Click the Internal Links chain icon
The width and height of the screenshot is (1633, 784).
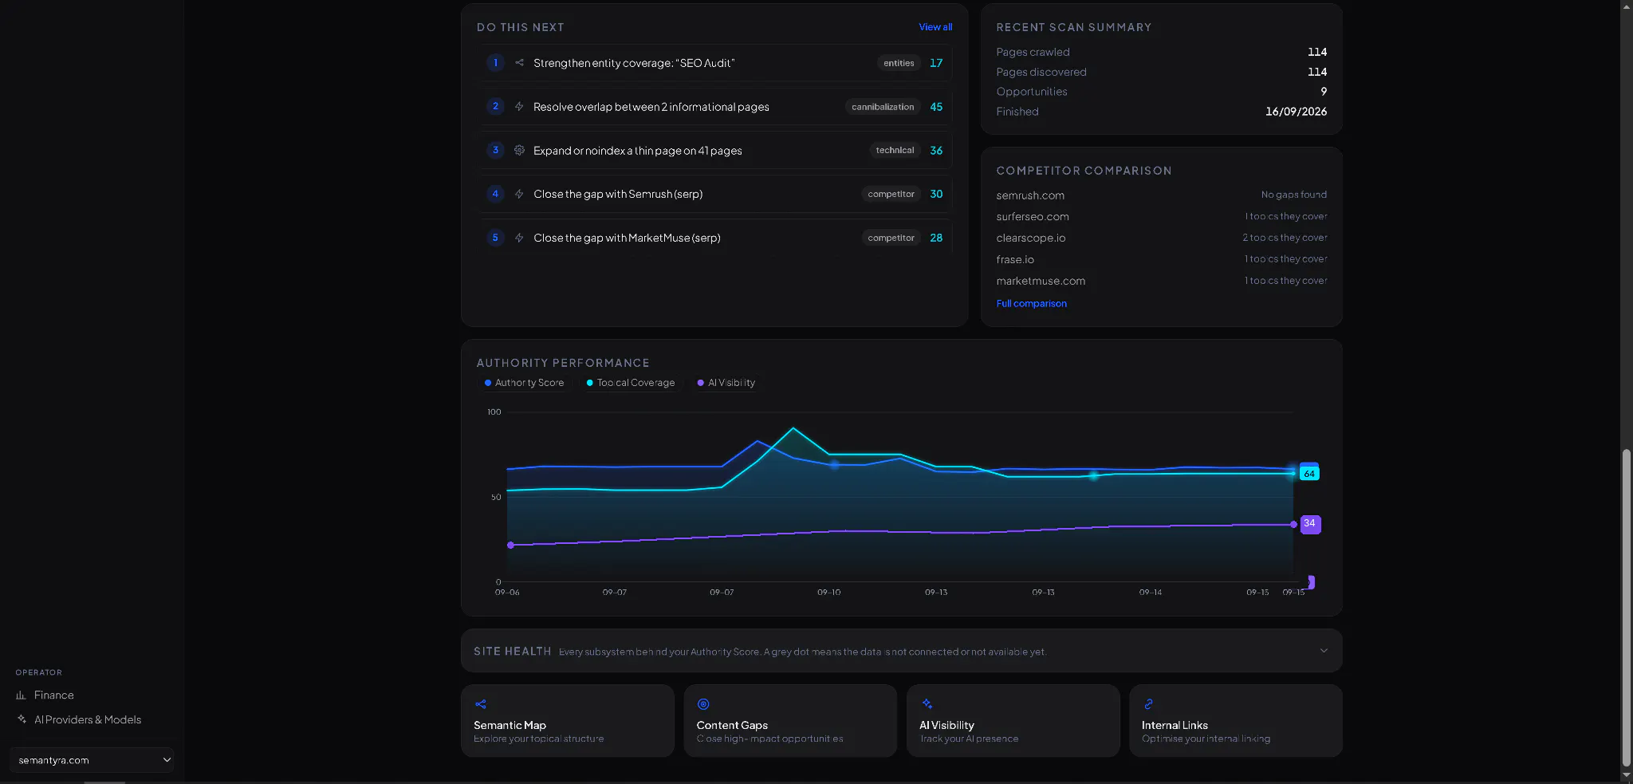pyautogui.click(x=1149, y=704)
